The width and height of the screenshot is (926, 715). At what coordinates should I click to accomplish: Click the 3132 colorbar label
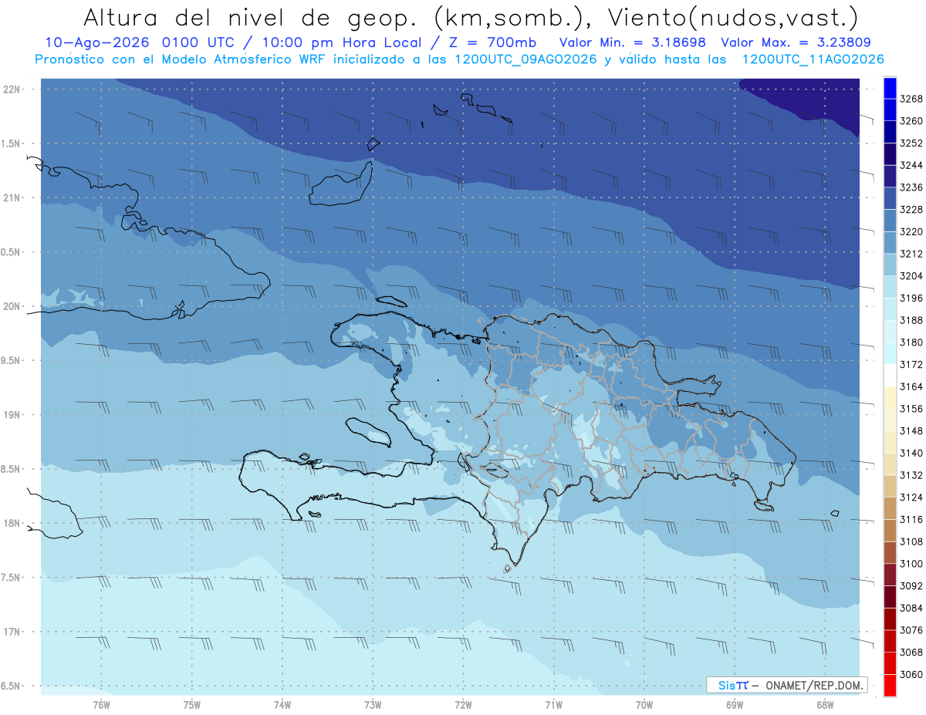tap(911, 475)
